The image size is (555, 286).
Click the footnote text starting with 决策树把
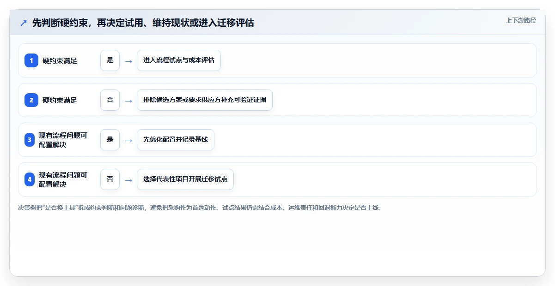point(200,208)
